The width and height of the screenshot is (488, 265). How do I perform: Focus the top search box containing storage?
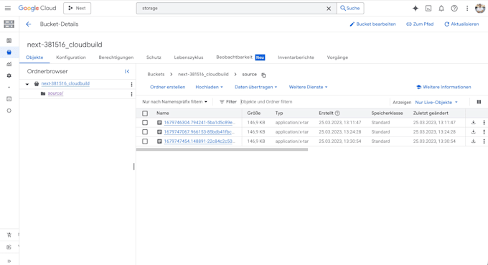(x=232, y=9)
